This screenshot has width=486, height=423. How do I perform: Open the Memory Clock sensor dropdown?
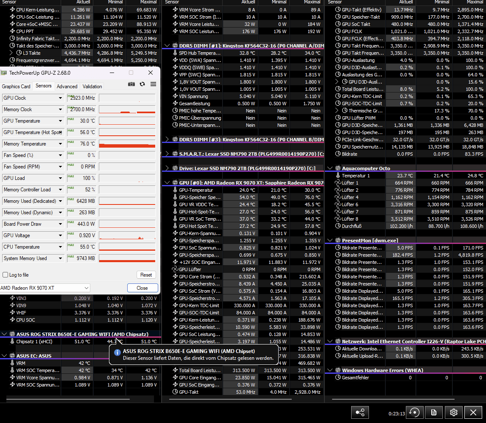tap(61, 109)
